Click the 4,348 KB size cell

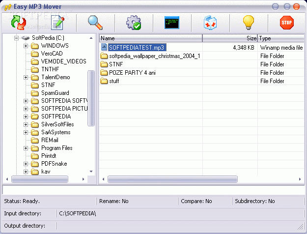244,48
